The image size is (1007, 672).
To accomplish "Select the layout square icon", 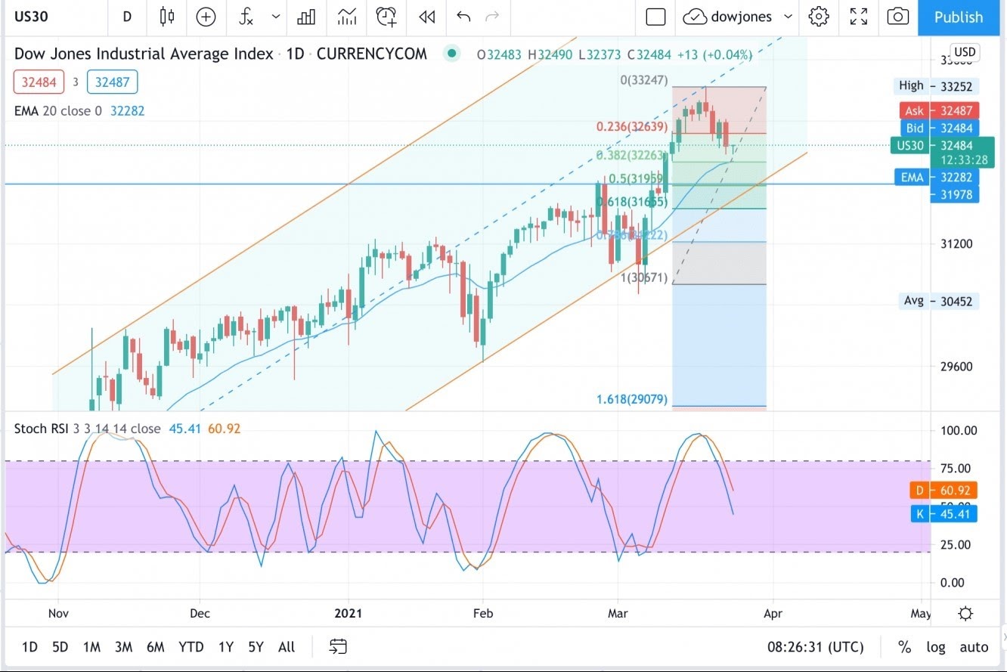I will (x=655, y=17).
